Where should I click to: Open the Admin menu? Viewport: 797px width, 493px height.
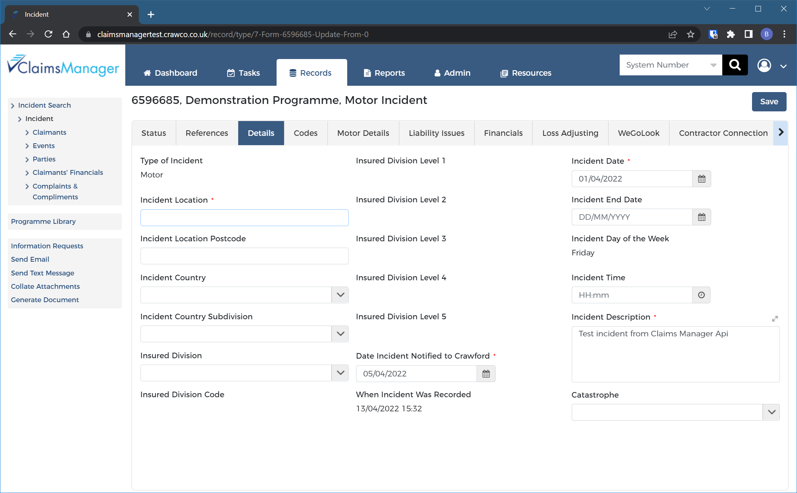pyautogui.click(x=452, y=73)
